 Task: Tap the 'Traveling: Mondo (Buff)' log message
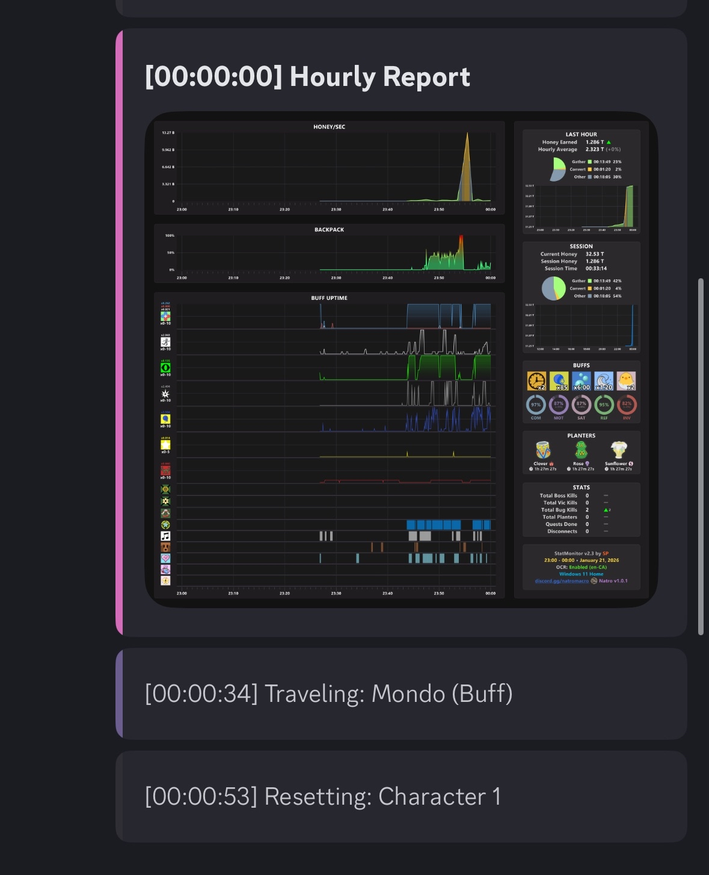[x=401, y=694]
